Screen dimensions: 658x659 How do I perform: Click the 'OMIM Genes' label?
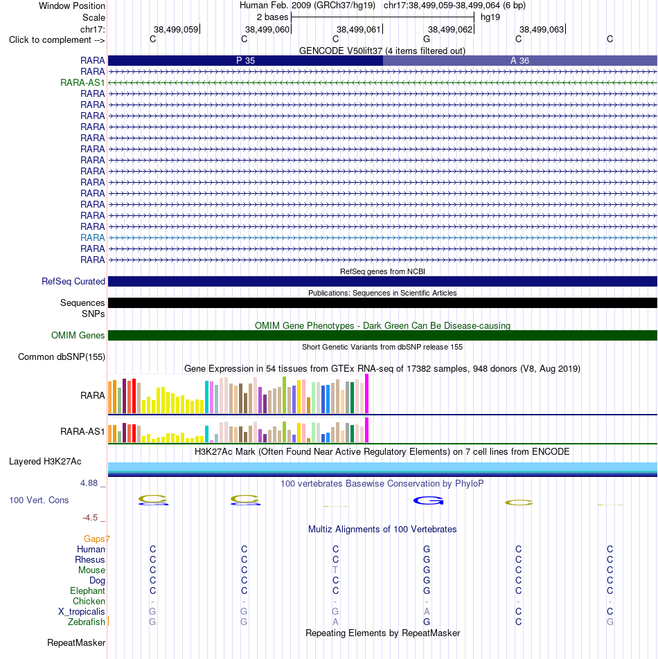coord(78,335)
